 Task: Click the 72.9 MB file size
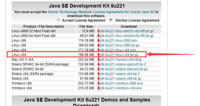[88, 31]
